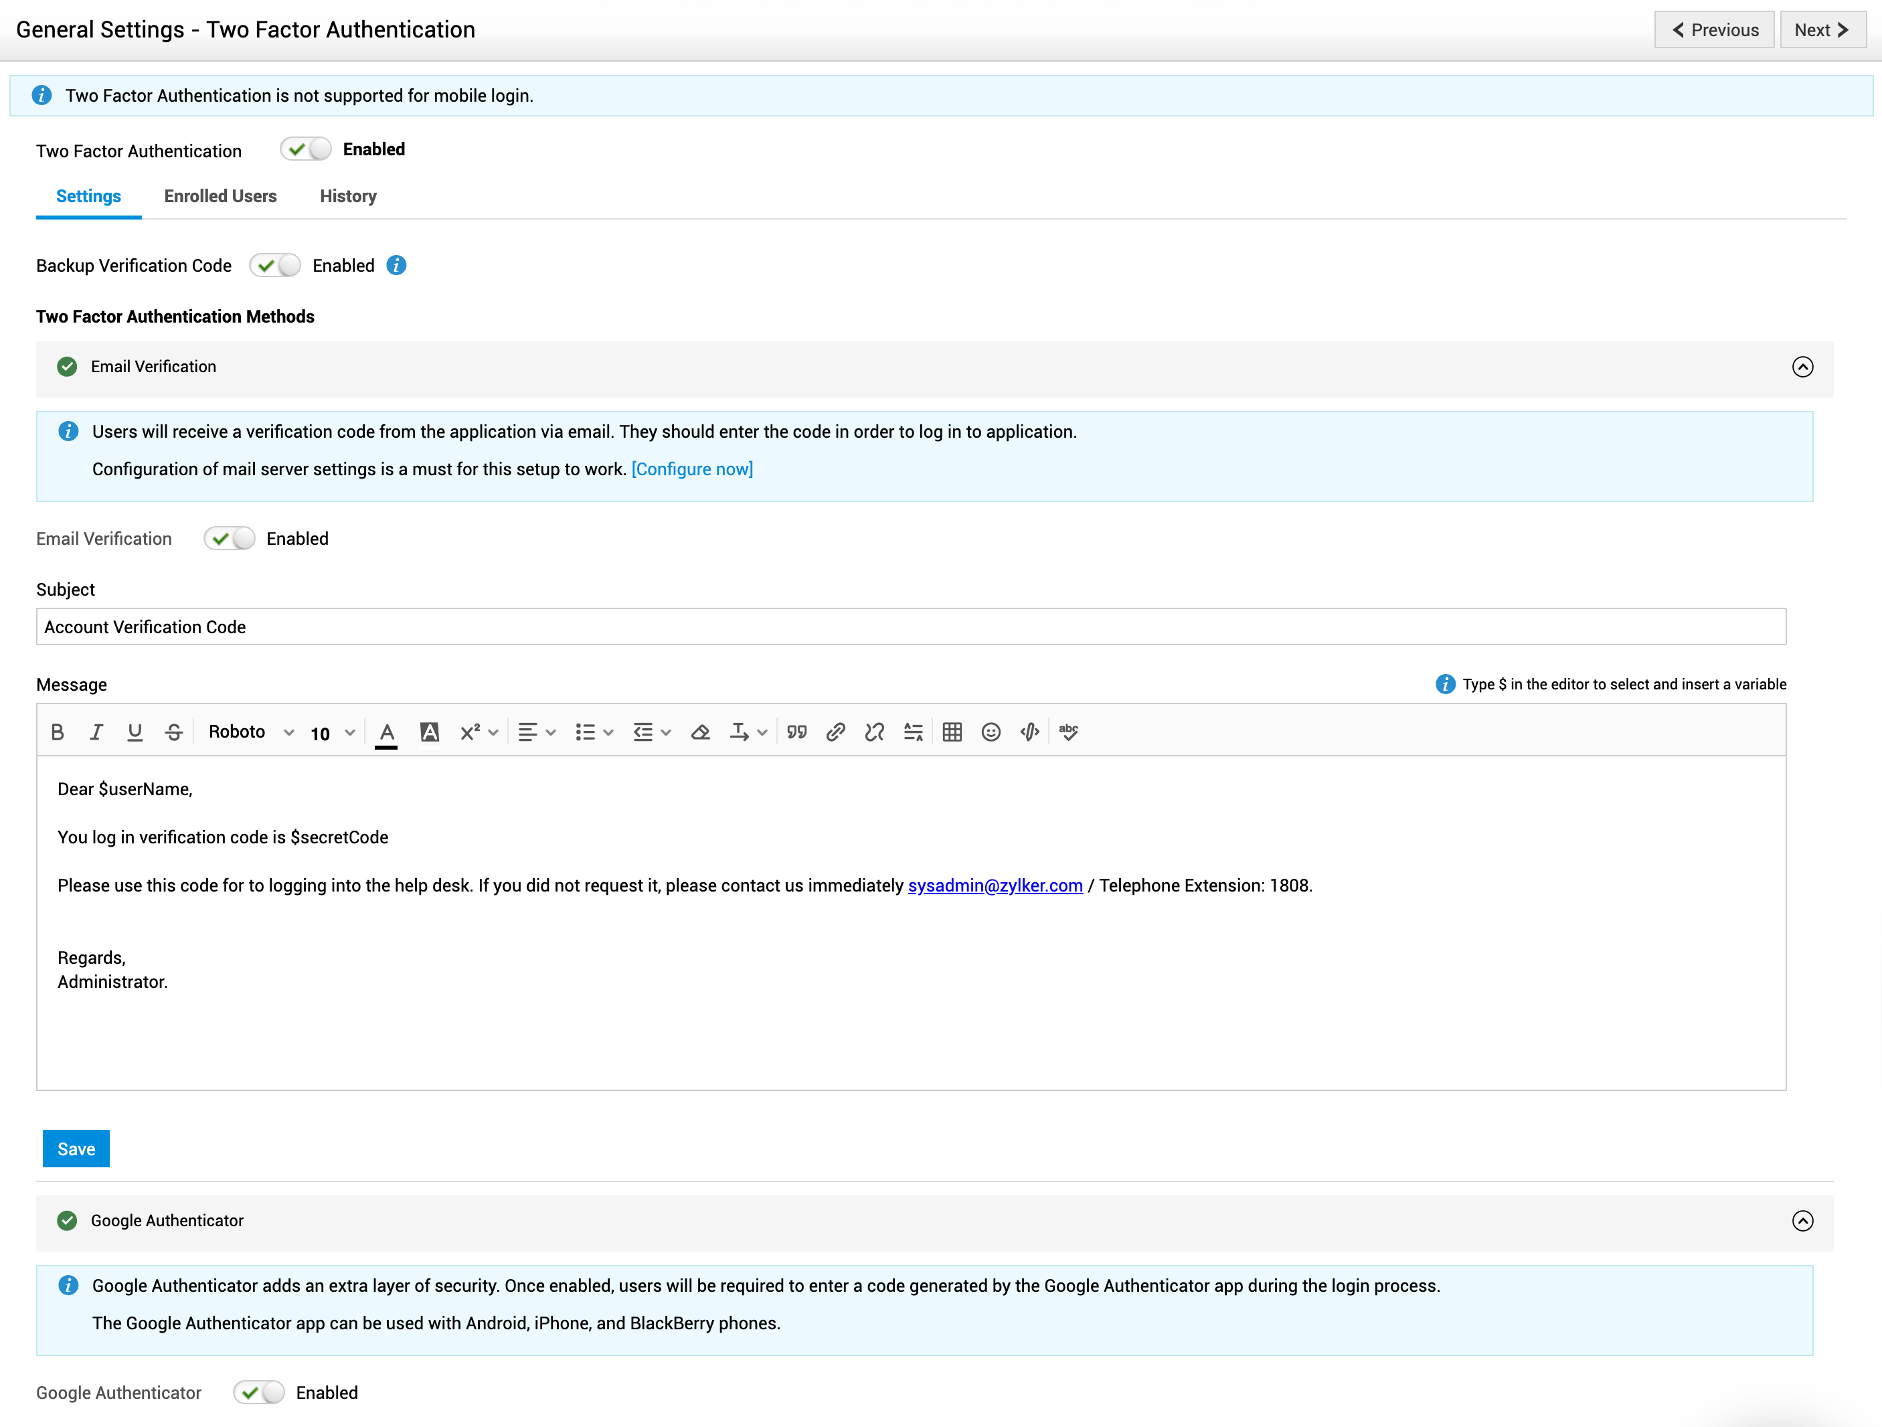Open the sysadmin@zylker.com email link
Image resolution: width=1882 pixels, height=1427 pixels.
(995, 885)
